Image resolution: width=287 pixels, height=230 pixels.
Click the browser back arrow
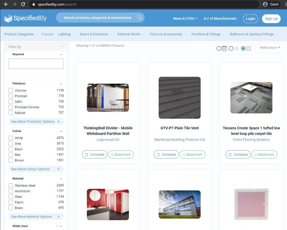click(x=6, y=4)
